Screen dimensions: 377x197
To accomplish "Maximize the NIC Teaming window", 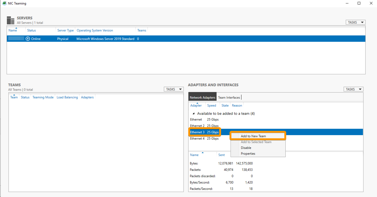I will tap(359, 3).
